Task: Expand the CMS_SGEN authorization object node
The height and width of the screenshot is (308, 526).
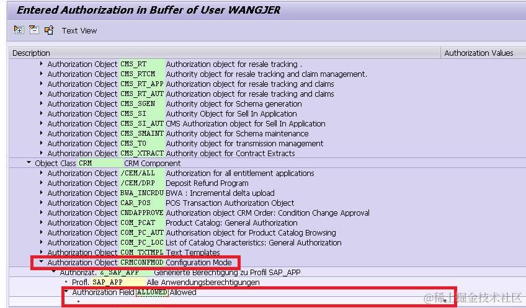Action: click(x=42, y=103)
